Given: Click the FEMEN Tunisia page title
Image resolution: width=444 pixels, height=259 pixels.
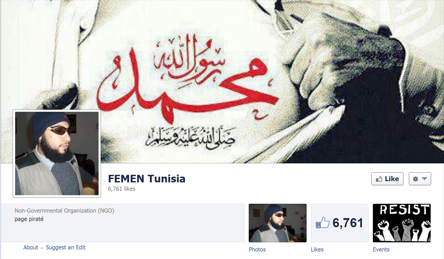Looking at the screenshot, I should tap(147, 179).
